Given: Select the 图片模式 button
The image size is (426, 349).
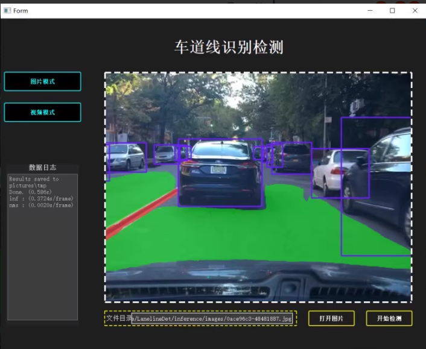Looking at the screenshot, I should click(43, 81).
